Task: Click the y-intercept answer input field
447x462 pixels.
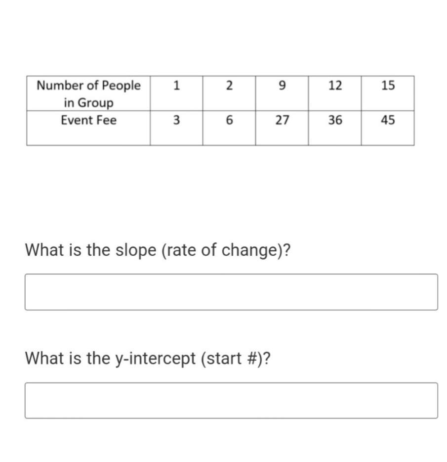Action: (231, 400)
